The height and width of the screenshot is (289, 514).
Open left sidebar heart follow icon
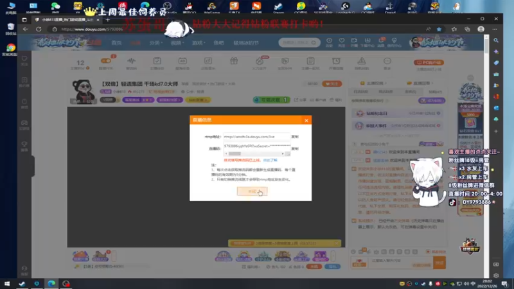(x=24, y=60)
